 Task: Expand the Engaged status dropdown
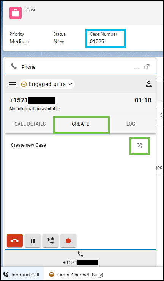[47, 84]
